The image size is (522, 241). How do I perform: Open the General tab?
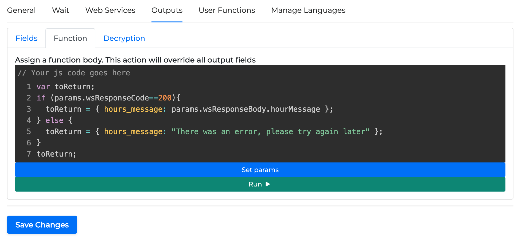point(21,10)
